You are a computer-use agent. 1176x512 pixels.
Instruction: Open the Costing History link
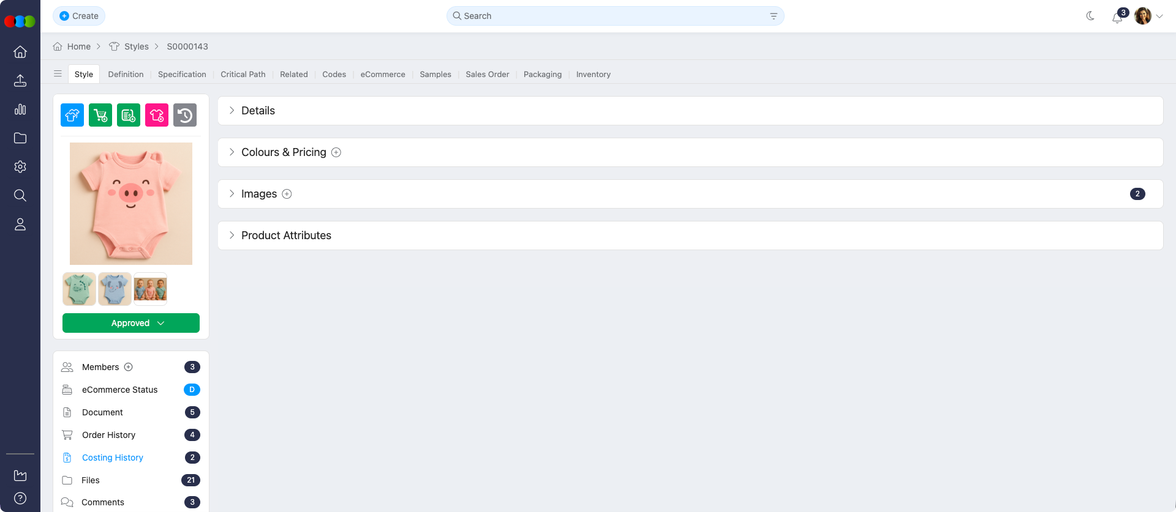click(113, 458)
